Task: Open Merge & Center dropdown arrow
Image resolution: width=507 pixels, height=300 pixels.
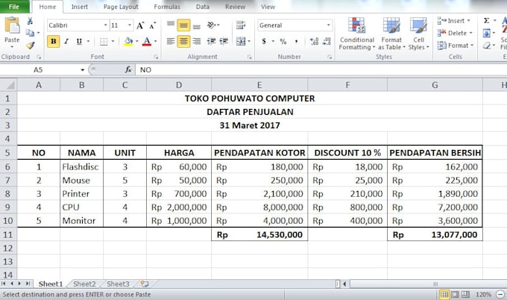Action: coord(249,42)
